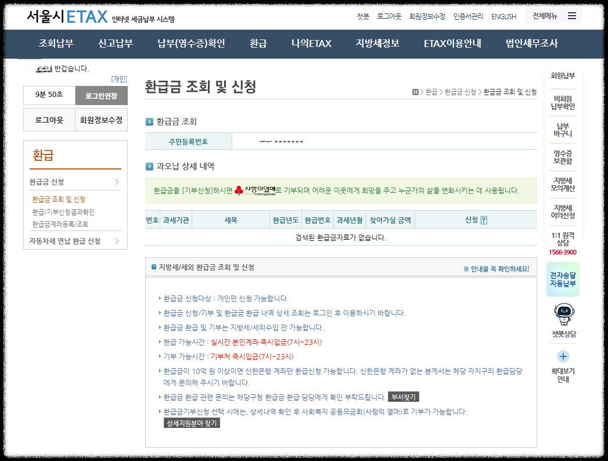Click the 안내를 꼭 확인하세요 notice link
The image size is (608, 461).
[497, 269]
